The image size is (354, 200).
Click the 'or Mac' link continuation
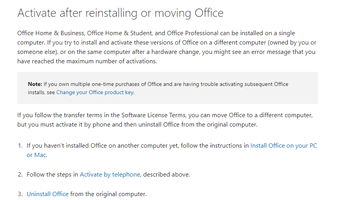click(36, 155)
